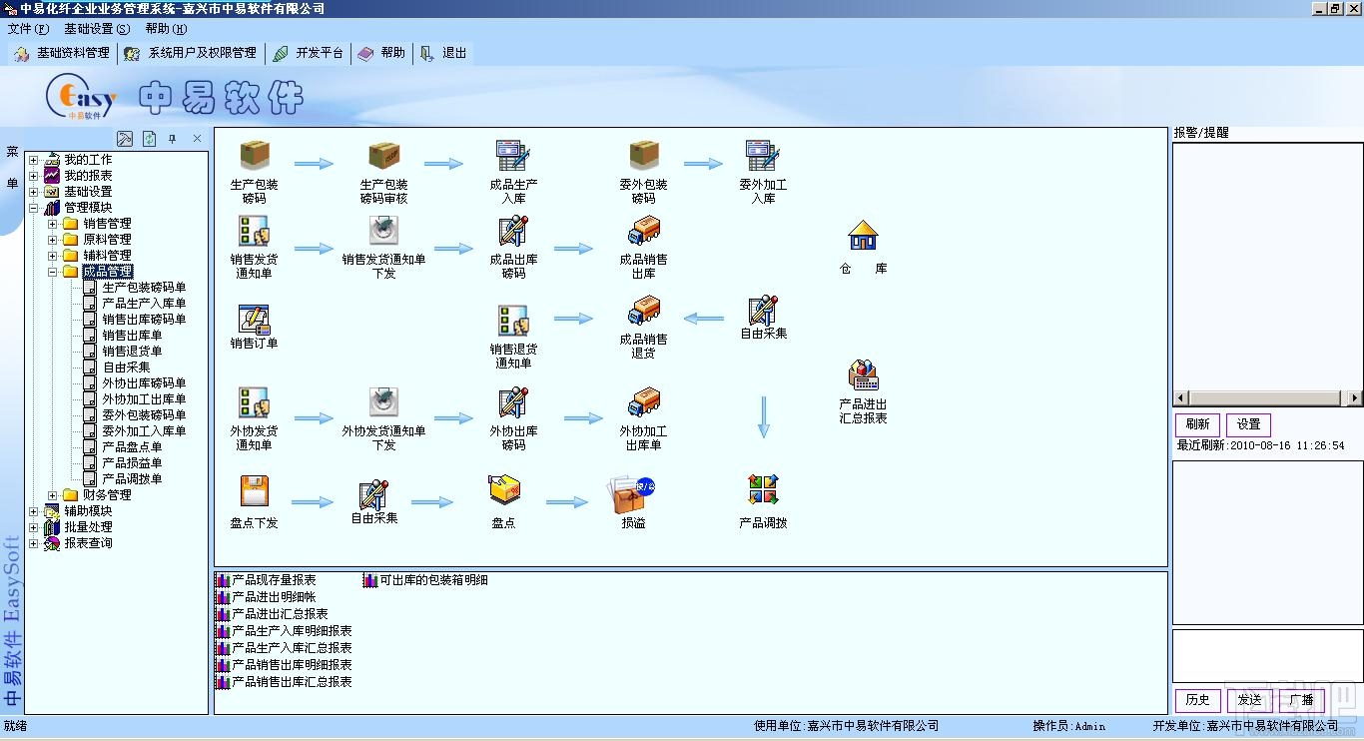Screen dimensions: 1364x741
Task: Pin the menu panel with pushpin
Action: tap(172, 139)
